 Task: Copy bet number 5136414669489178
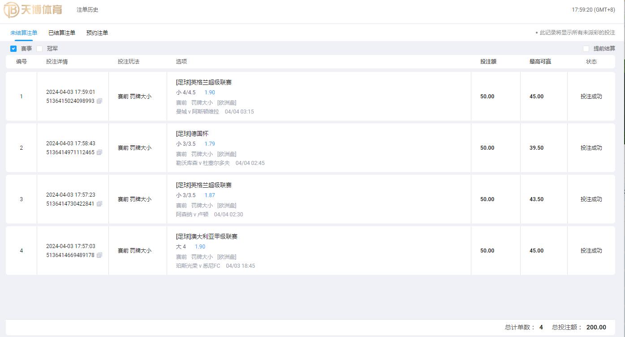click(99, 255)
